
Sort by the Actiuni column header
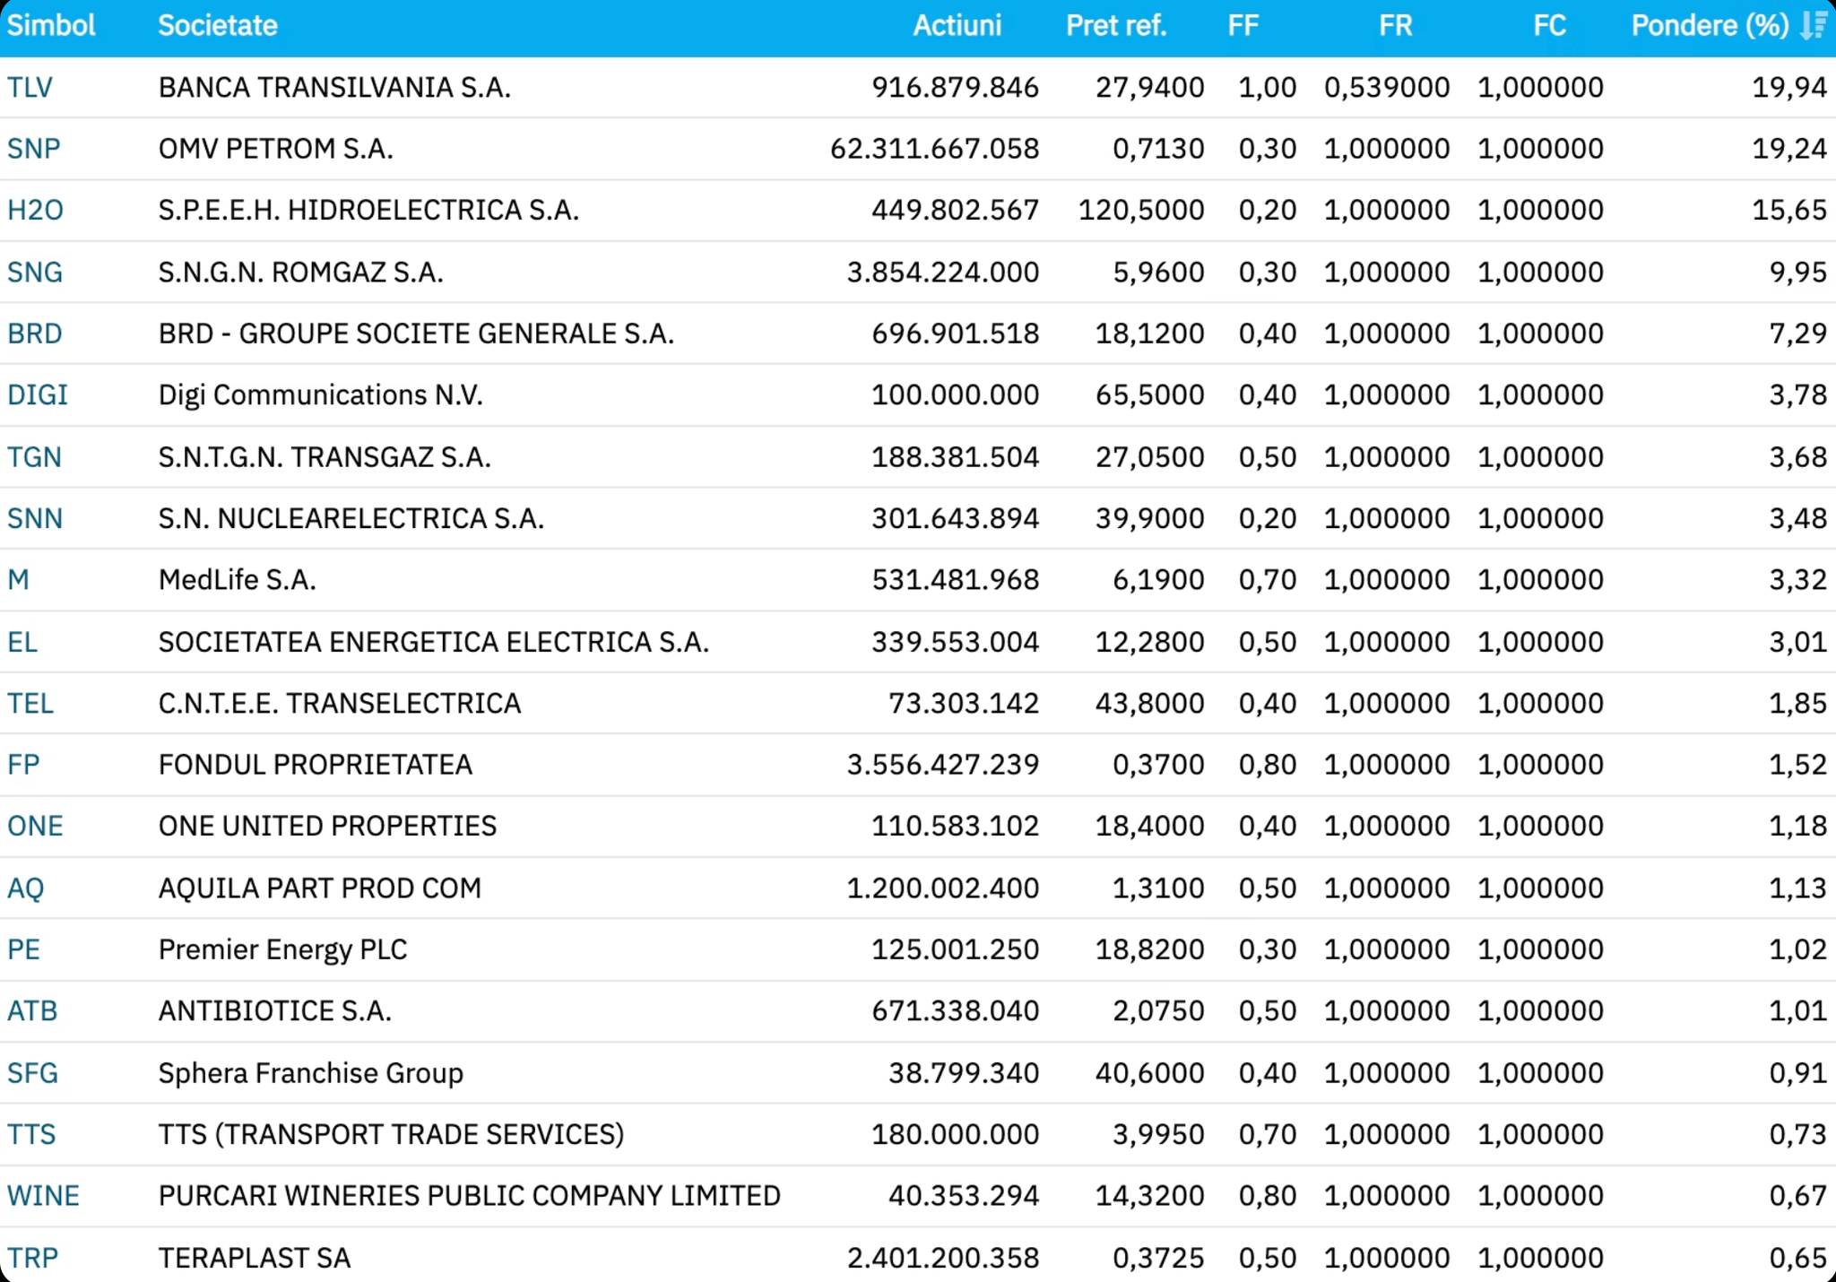957,25
